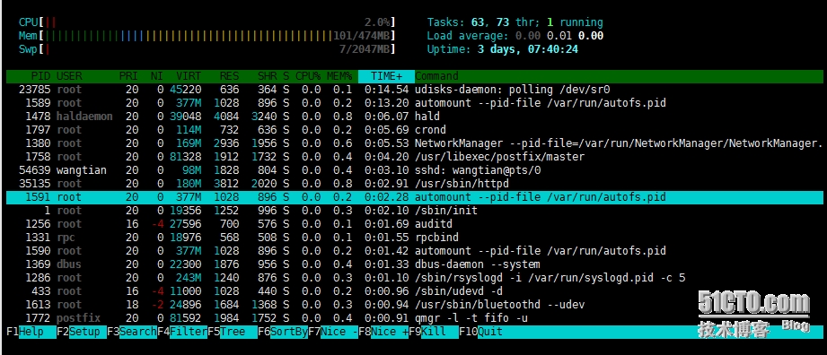This screenshot has width=827, height=355.
Task: Select the auditd process row
Action: click(415, 224)
